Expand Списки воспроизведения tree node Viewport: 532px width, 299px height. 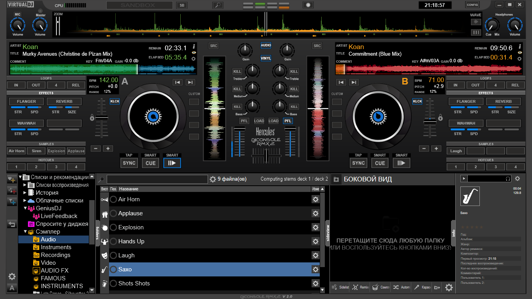tap(25, 185)
